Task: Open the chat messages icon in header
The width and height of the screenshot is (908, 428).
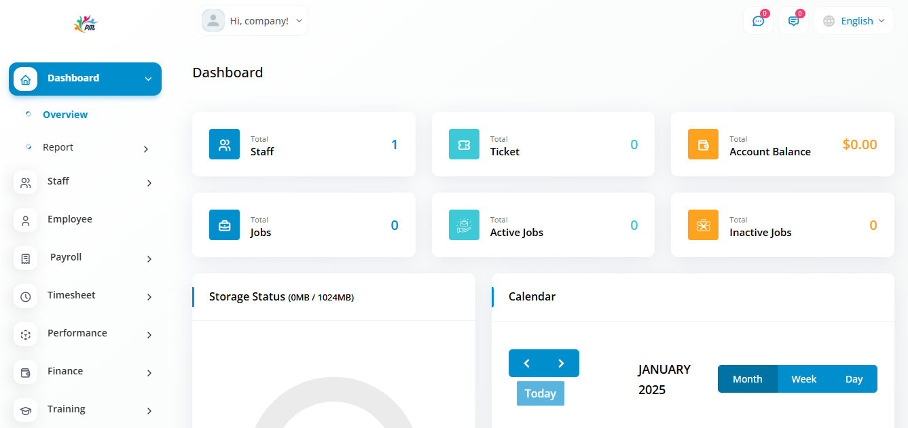Action: 758,21
